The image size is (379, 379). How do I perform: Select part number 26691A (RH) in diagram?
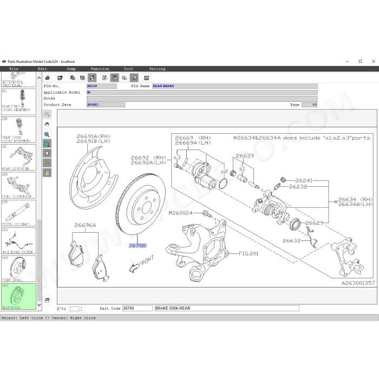[x=93, y=136]
